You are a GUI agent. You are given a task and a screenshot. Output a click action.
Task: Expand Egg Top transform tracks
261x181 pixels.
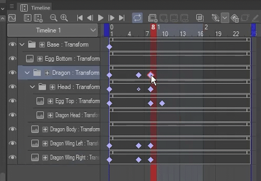50,101
